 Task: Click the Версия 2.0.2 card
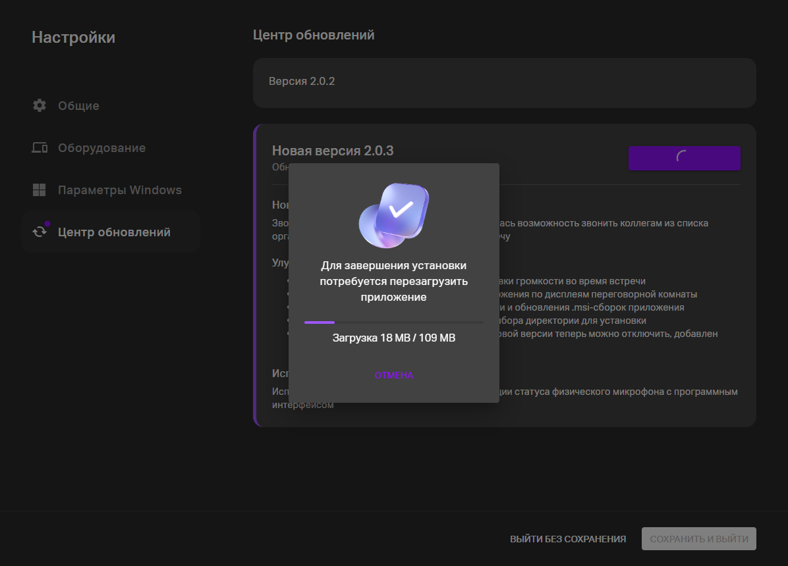tap(504, 82)
